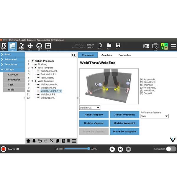Screen dimensions: 177x191
Task: Click the Copy icon
Action: [x=57, y=141]
